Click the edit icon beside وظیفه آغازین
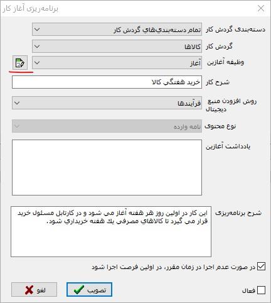The width and height of the screenshot is (271, 303). (20, 62)
